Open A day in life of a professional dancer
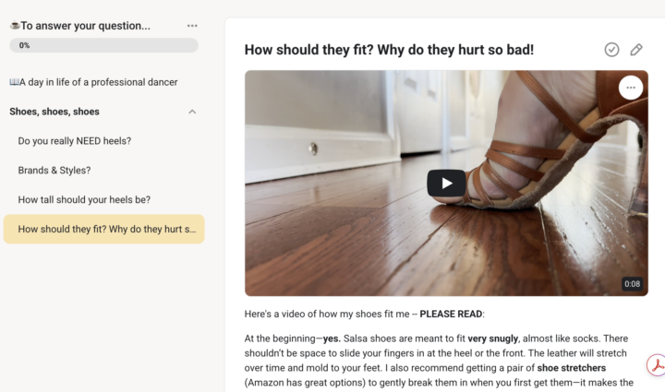 tap(93, 82)
